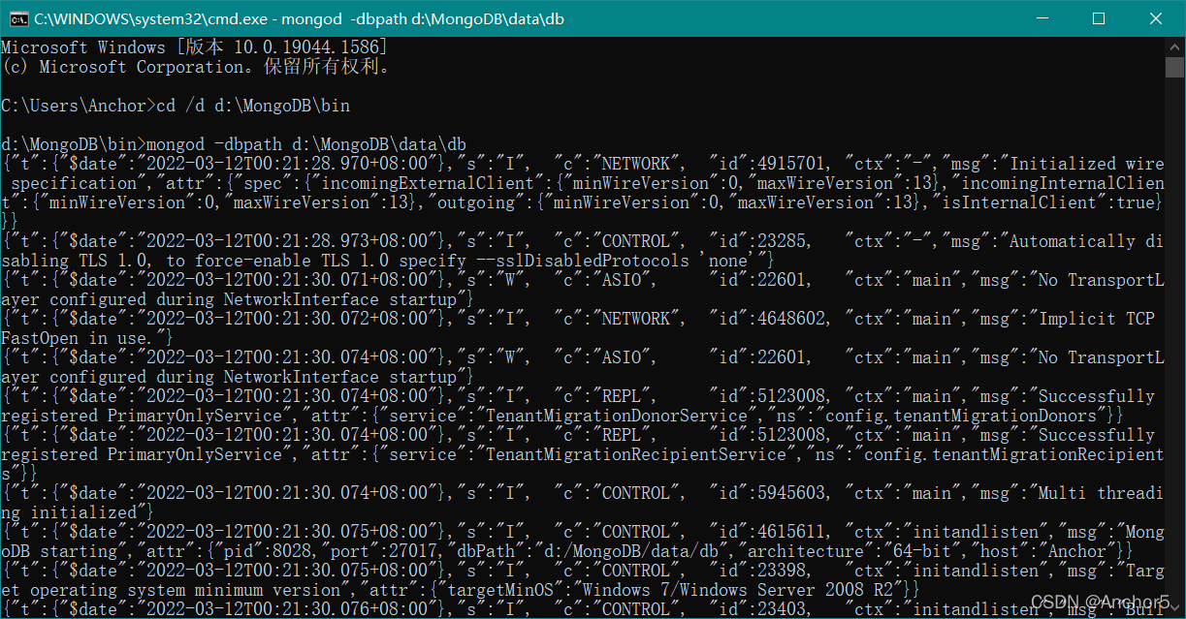Image resolution: width=1186 pixels, height=619 pixels.
Task: Click 'TenantMigrationDonorService' in the log
Action: (x=616, y=416)
